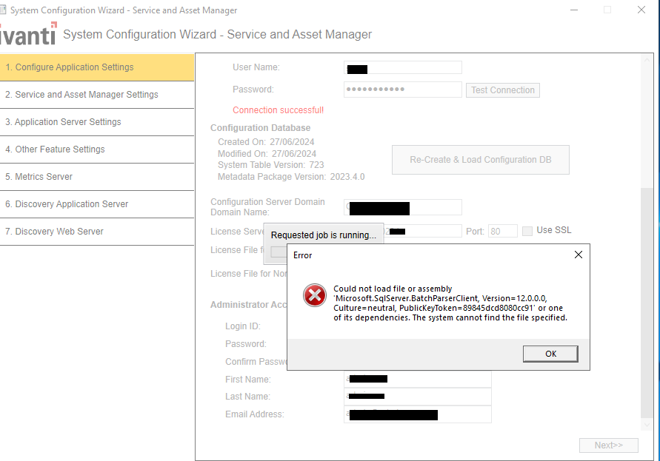The image size is (660, 461).
Task: Open Discovery Web Server step
Action: (96, 232)
